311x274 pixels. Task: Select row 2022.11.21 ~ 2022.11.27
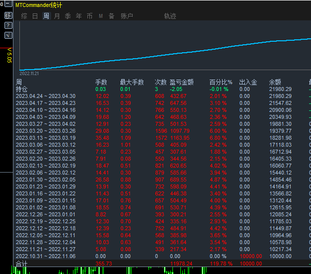coord(162,249)
